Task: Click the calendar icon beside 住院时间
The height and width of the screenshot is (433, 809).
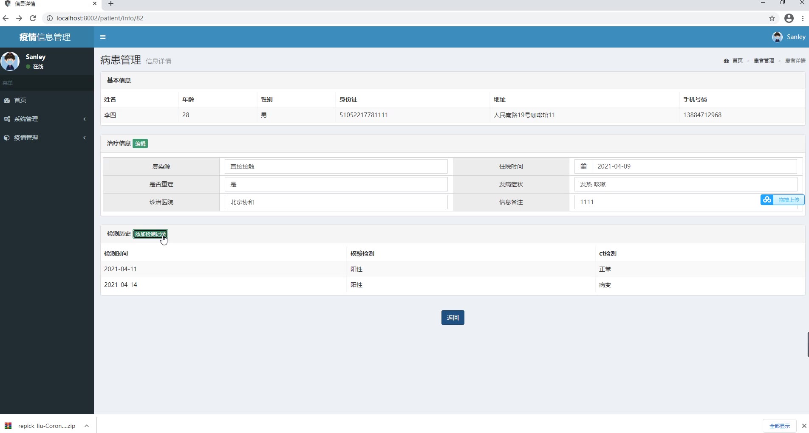Action: tap(583, 166)
